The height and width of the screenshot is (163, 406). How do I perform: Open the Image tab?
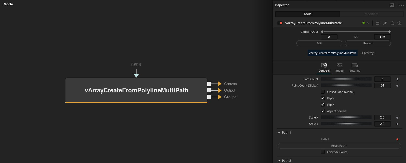pyautogui.click(x=339, y=68)
